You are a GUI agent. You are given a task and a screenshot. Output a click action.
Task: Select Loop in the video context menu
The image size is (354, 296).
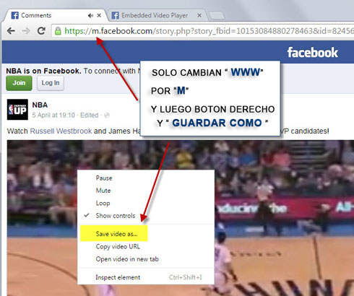click(146, 203)
